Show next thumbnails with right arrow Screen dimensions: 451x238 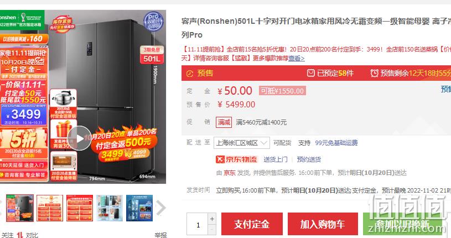[161, 208]
